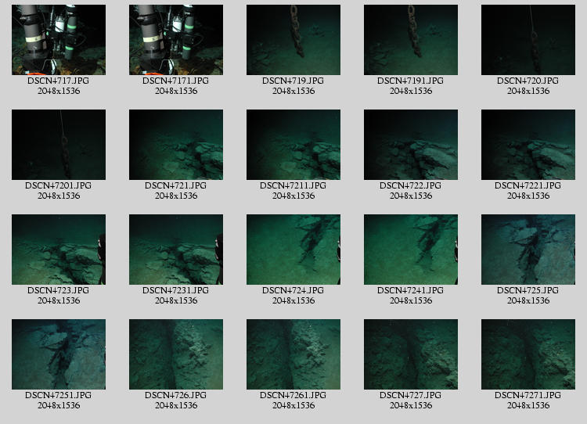Select the DSCN47231.JPG thumbnail
The width and height of the screenshot is (587, 424).
(x=176, y=250)
